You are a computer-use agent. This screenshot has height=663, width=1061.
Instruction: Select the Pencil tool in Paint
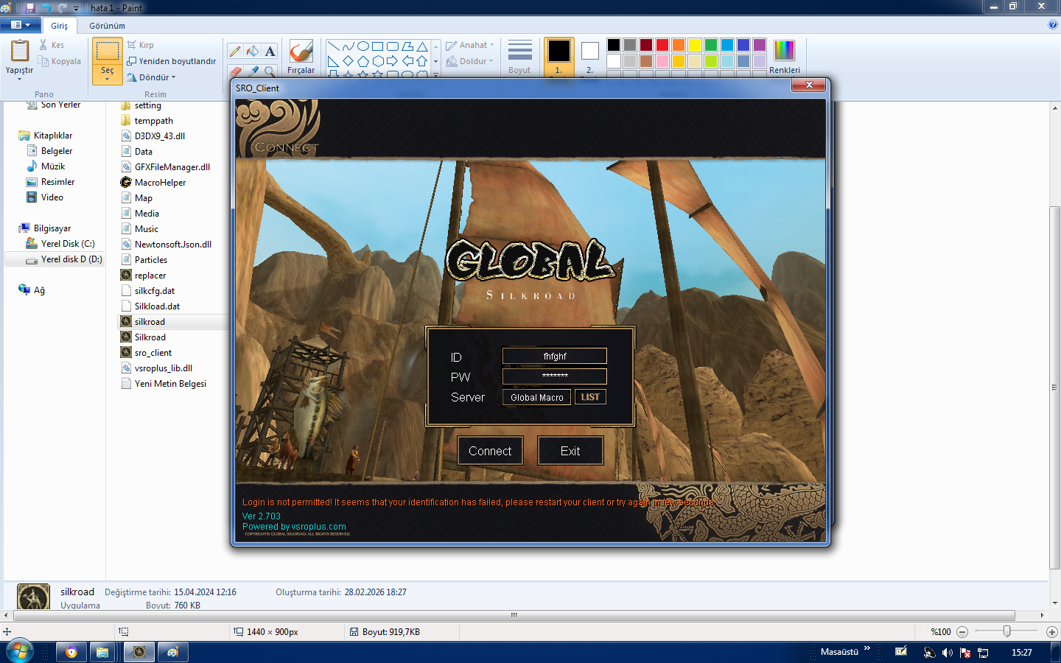pos(235,51)
